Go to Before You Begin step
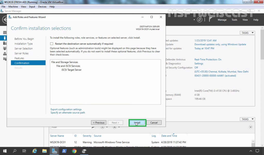 click(24, 39)
